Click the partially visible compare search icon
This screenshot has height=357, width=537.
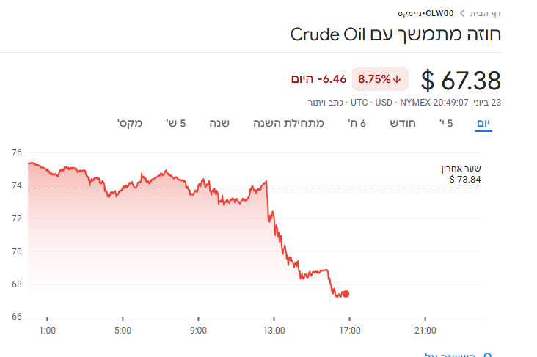486,353
